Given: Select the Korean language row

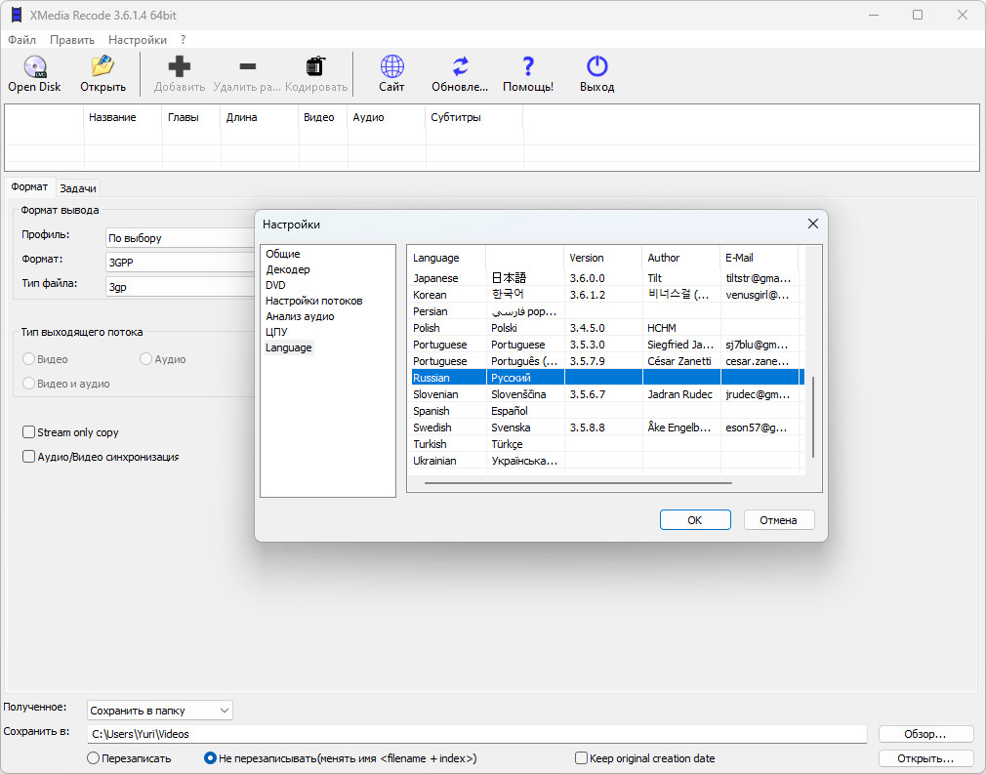Looking at the screenshot, I should pyautogui.click(x=605, y=294).
